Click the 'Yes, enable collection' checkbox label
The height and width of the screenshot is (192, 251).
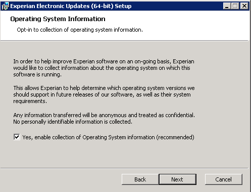click(108, 137)
